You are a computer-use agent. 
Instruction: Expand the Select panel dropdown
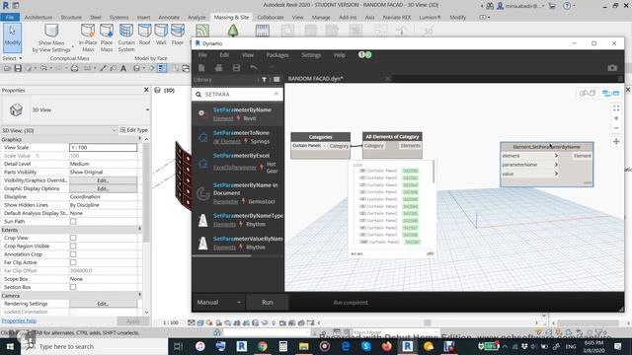pos(13,58)
